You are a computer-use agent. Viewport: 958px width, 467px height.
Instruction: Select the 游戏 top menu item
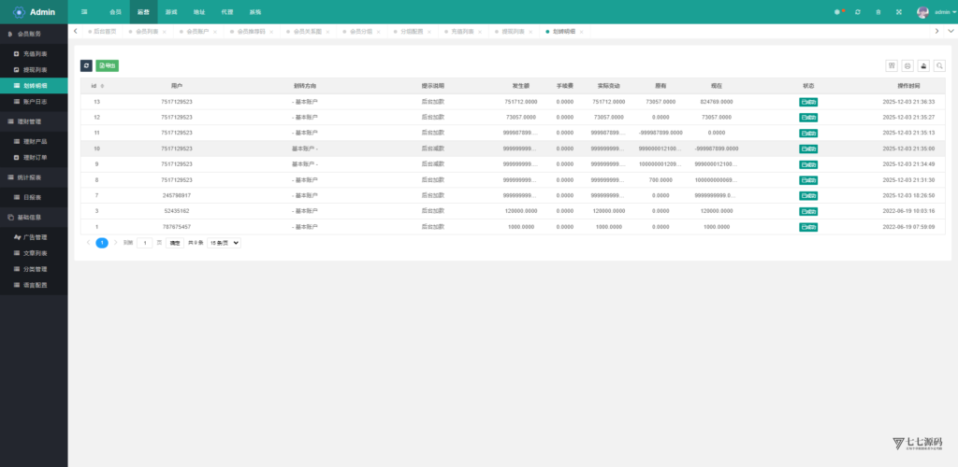pos(171,12)
